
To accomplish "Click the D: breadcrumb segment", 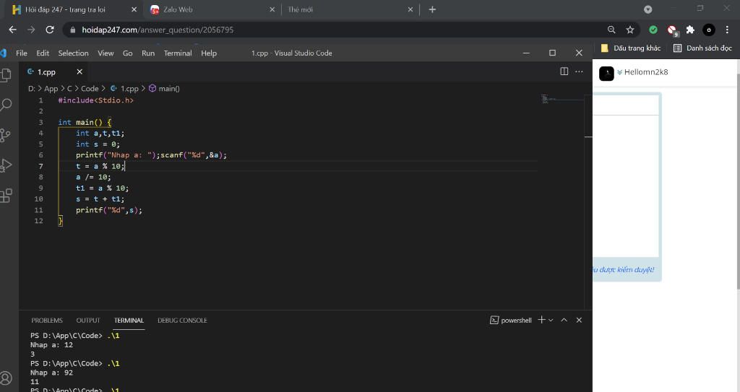I will tap(32, 89).
